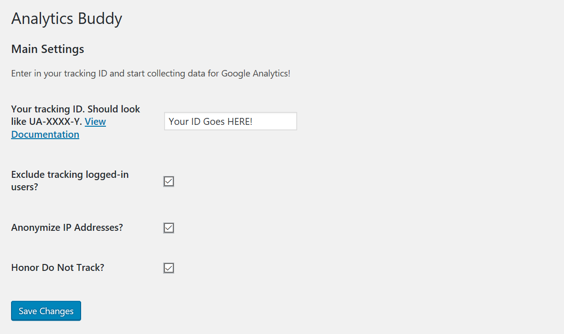Toggle the Anonymize IP Addresses checkbox
This screenshot has height=334, width=564.
point(169,228)
